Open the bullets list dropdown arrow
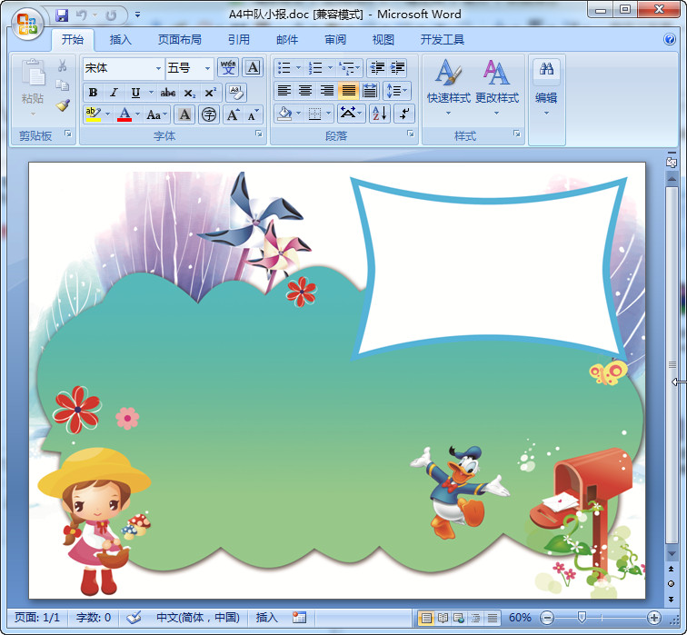Viewport: 687px width, 635px height. click(x=298, y=68)
